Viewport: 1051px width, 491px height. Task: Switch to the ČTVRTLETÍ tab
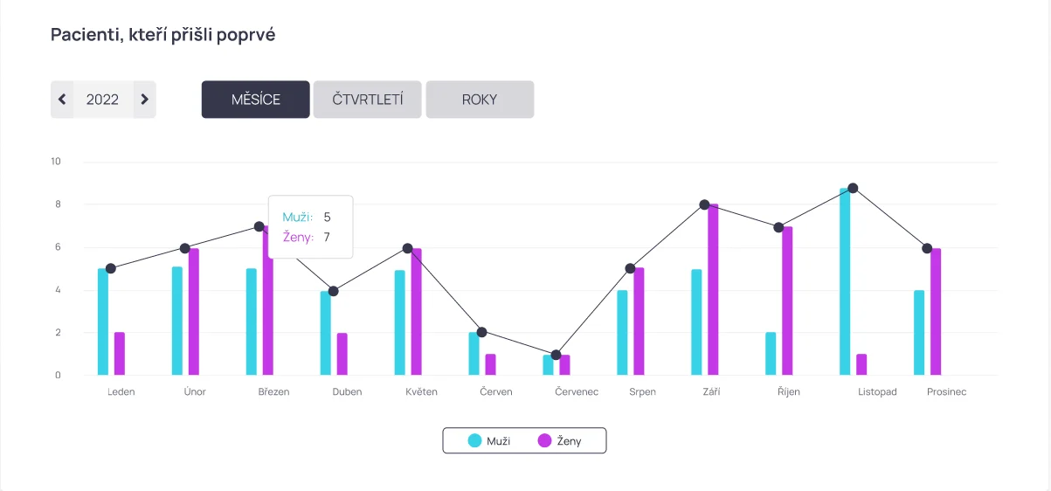(368, 100)
